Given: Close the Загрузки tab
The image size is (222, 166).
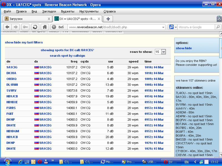Looking at the screenshot, I should [x=49, y=19].
